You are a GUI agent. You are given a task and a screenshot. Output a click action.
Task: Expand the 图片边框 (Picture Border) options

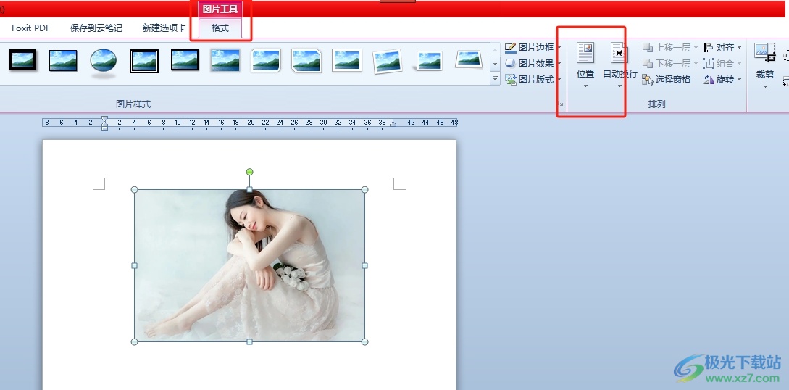(533, 48)
